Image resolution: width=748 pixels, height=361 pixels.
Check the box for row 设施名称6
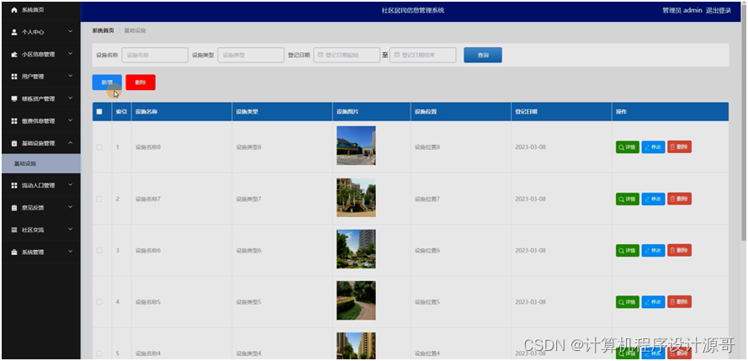(99, 251)
